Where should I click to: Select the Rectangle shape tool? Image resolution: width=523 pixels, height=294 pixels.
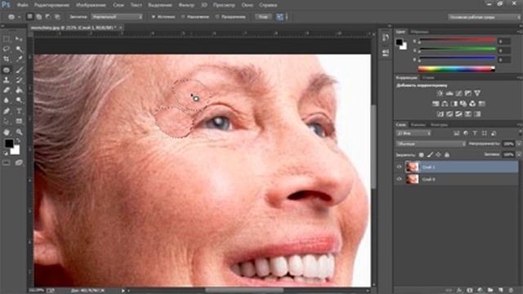[x=19, y=121]
